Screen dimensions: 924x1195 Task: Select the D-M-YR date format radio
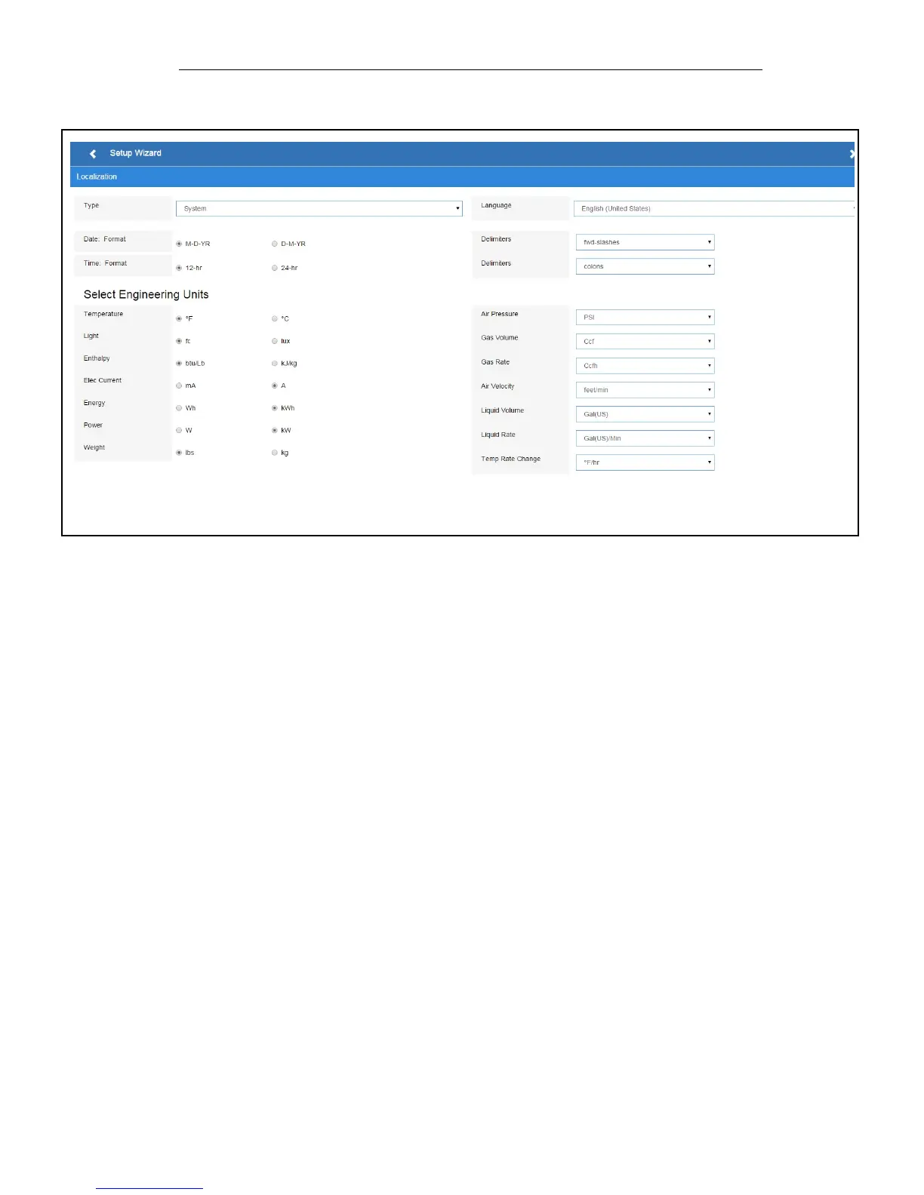point(275,244)
